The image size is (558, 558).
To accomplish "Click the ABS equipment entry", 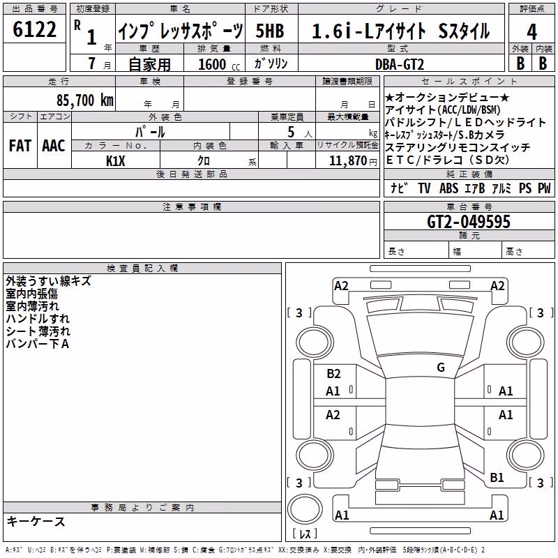I will [448, 188].
